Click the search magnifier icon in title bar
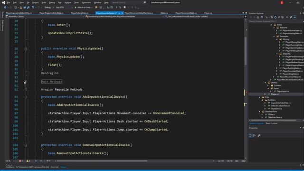The height and width of the screenshot is (171, 304). coord(144,3)
